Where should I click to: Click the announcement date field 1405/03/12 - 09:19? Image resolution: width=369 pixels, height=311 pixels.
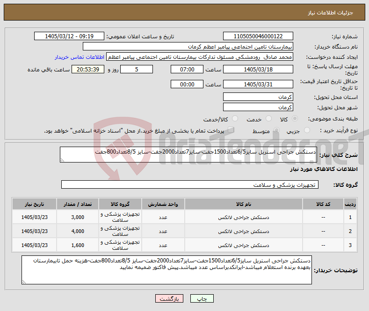click(x=69, y=36)
